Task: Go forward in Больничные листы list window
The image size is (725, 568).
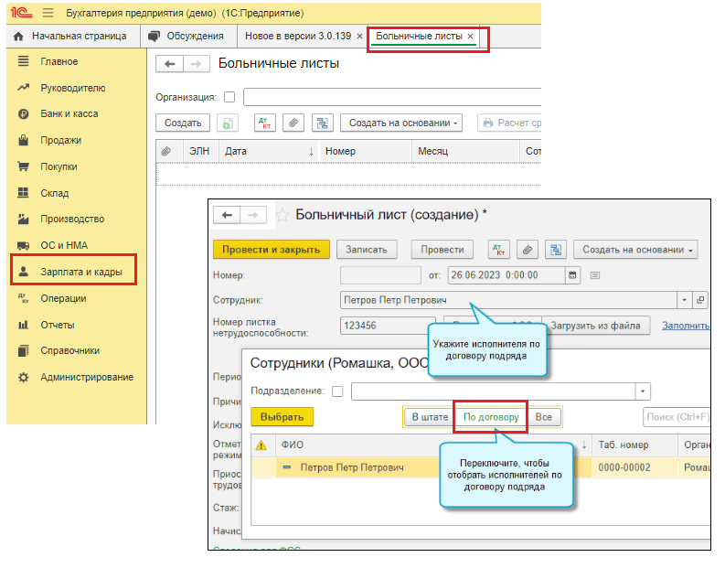Action: (x=196, y=64)
